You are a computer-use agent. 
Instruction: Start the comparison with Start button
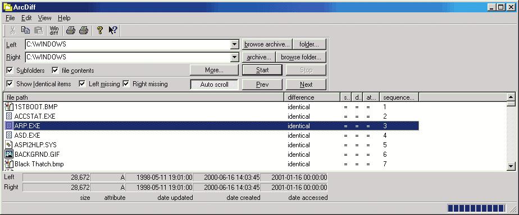262,70
